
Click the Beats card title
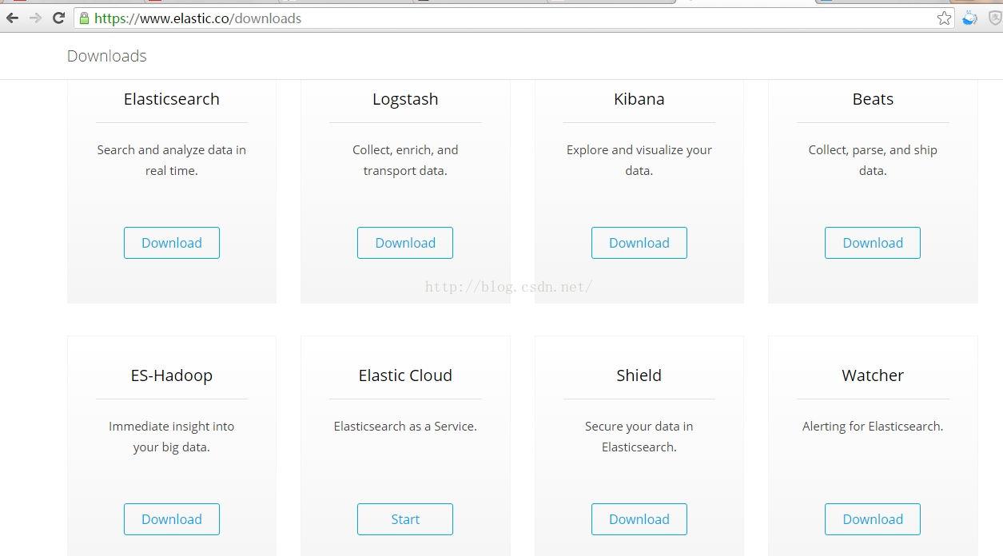[873, 99]
